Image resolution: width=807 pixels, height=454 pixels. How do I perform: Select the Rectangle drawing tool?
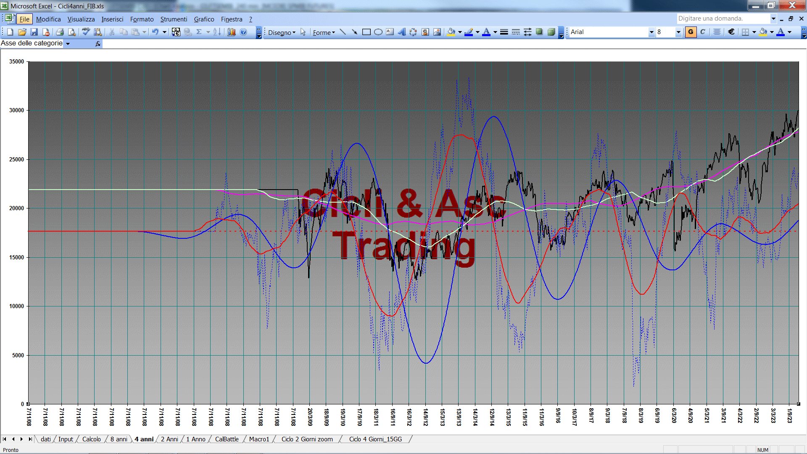tap(366, 32)
